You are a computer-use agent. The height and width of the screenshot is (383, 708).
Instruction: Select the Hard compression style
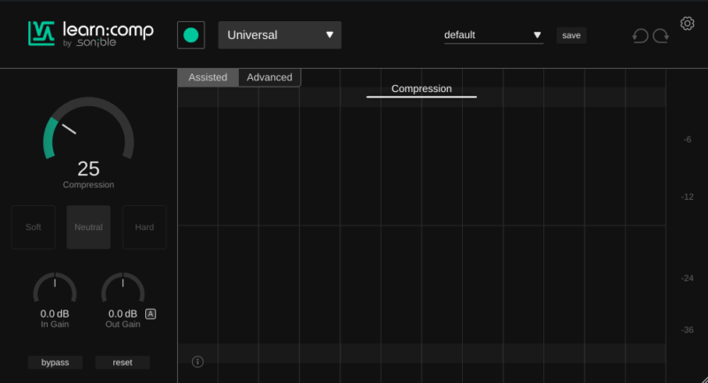(144, 227)
